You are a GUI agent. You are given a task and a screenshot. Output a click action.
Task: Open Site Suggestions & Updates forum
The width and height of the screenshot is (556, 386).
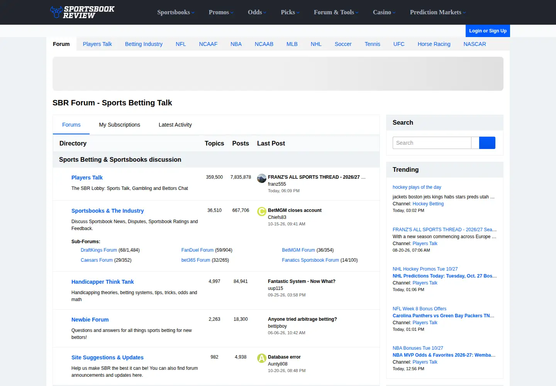tap(107, 357)
